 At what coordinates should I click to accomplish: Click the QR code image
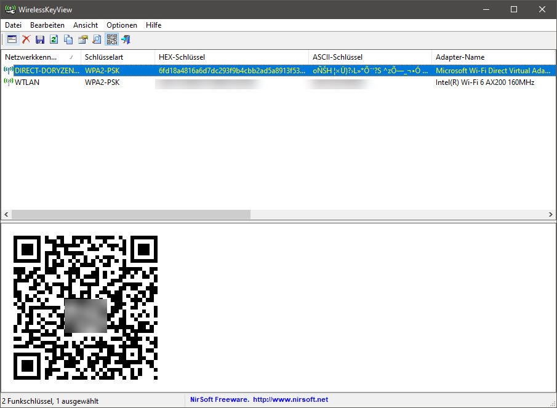[86, 308]
